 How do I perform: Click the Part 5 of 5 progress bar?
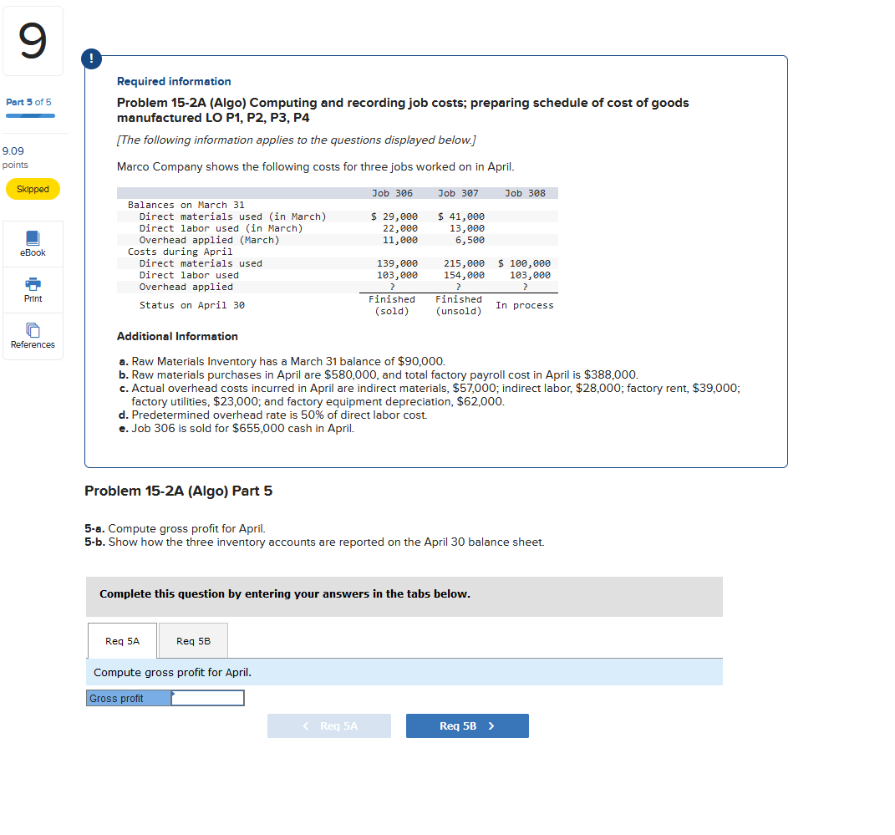pyautogui.click(x=30, y=116)
